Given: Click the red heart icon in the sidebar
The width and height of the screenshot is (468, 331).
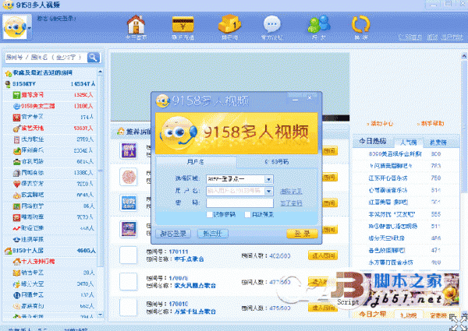Looking at the screenshot, I should point(16,184).
